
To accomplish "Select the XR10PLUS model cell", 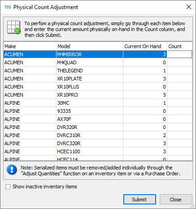I will coord(90,87).
